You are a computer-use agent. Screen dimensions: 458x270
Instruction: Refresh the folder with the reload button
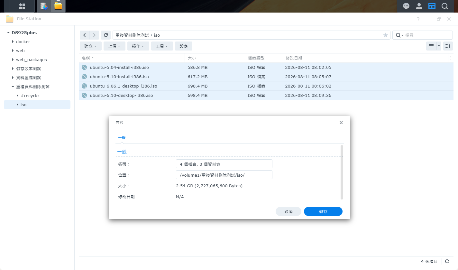106,35
